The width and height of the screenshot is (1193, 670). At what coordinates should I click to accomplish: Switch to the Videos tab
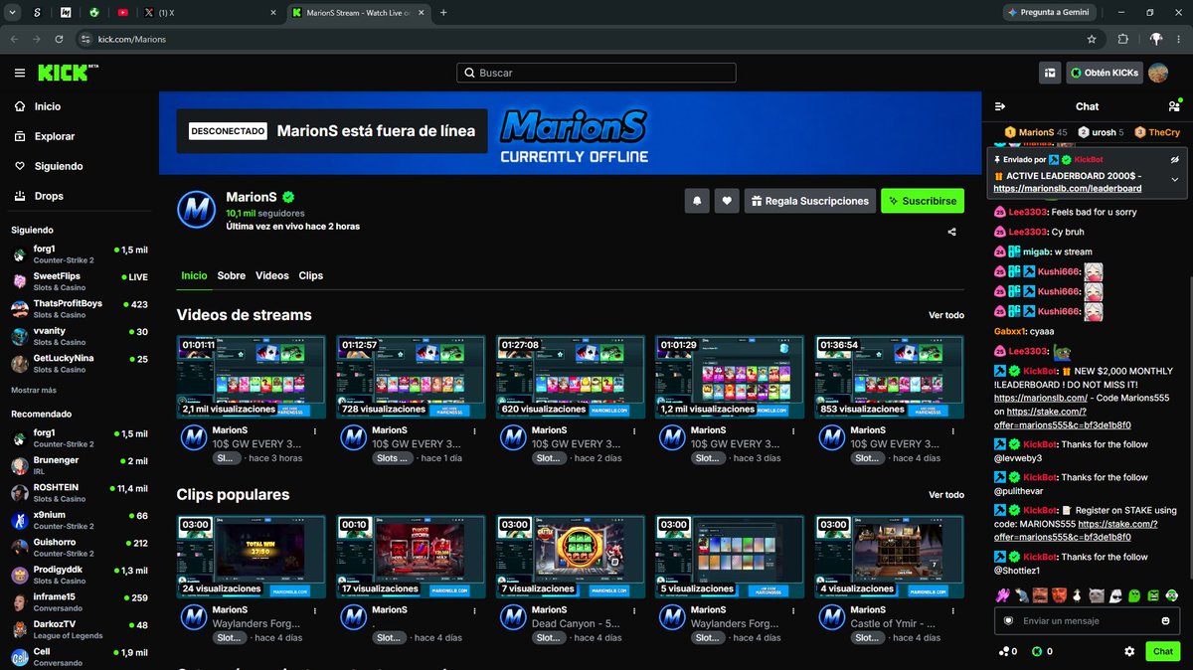coord(272,275)
